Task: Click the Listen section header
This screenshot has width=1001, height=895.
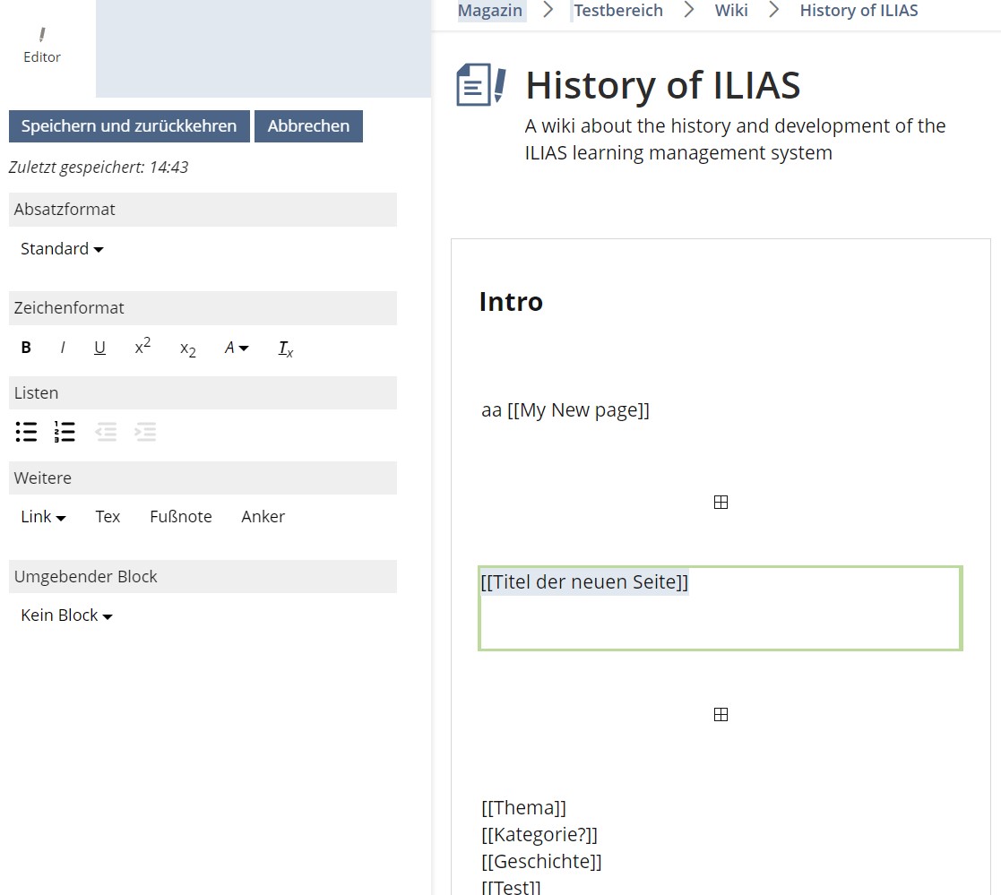Action: pos(203,393)
